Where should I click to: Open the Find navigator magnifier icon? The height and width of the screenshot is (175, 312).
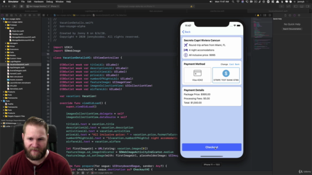tap(16, 15)
